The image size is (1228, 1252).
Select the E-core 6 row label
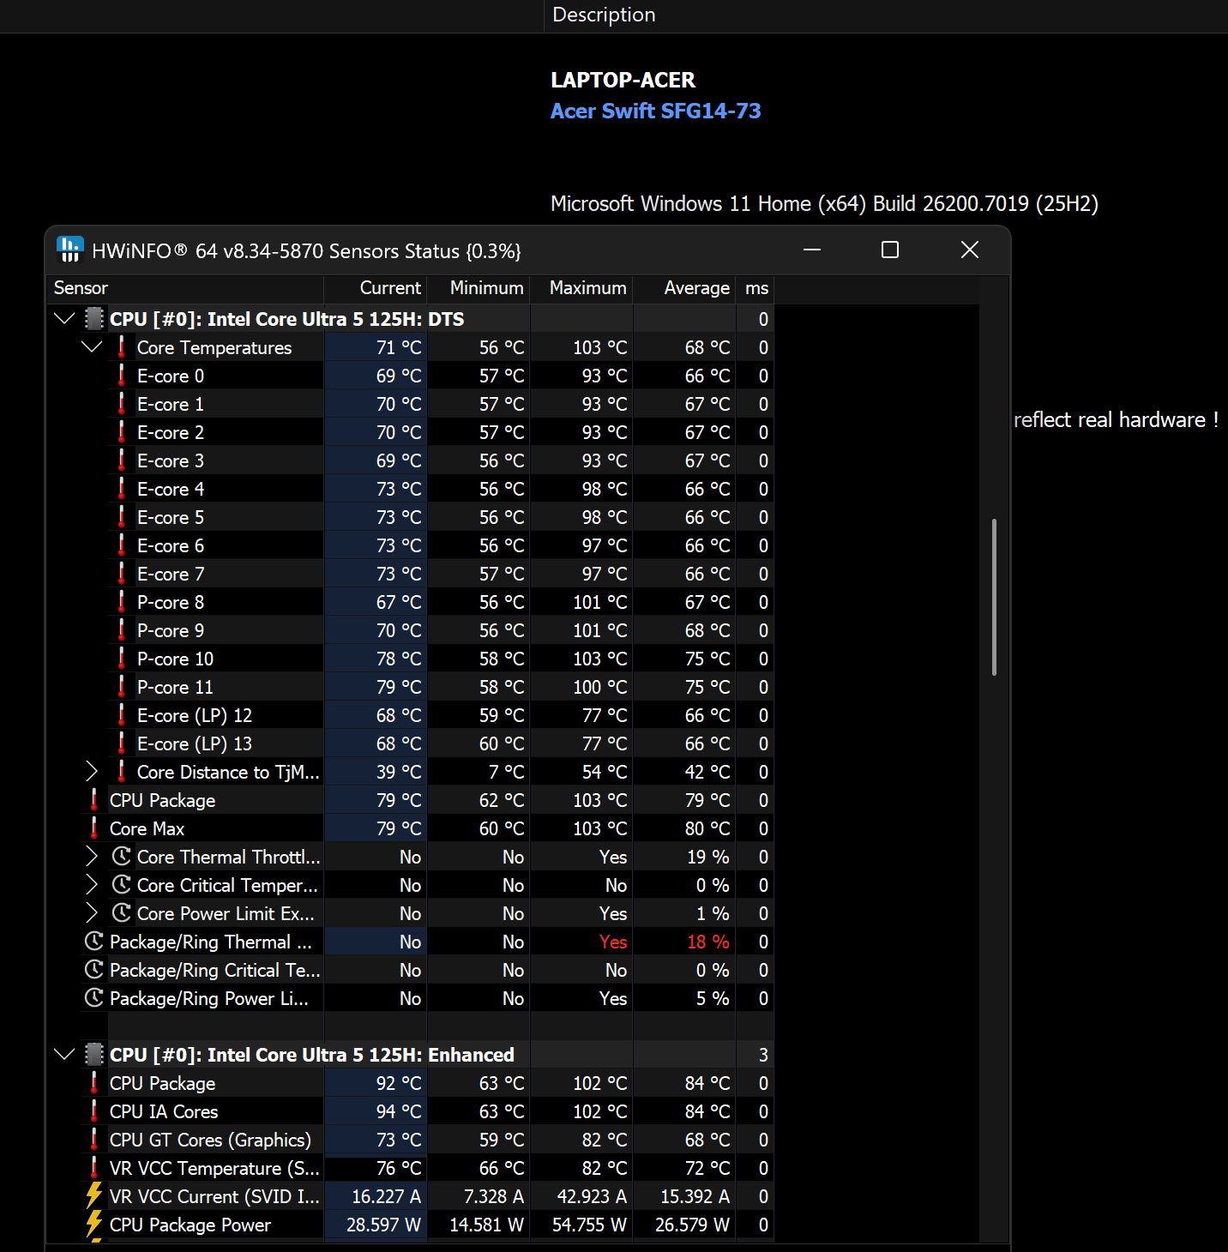click(x=171, y=545)
